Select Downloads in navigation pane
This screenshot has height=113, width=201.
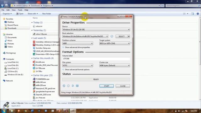(x=10, y=28)
